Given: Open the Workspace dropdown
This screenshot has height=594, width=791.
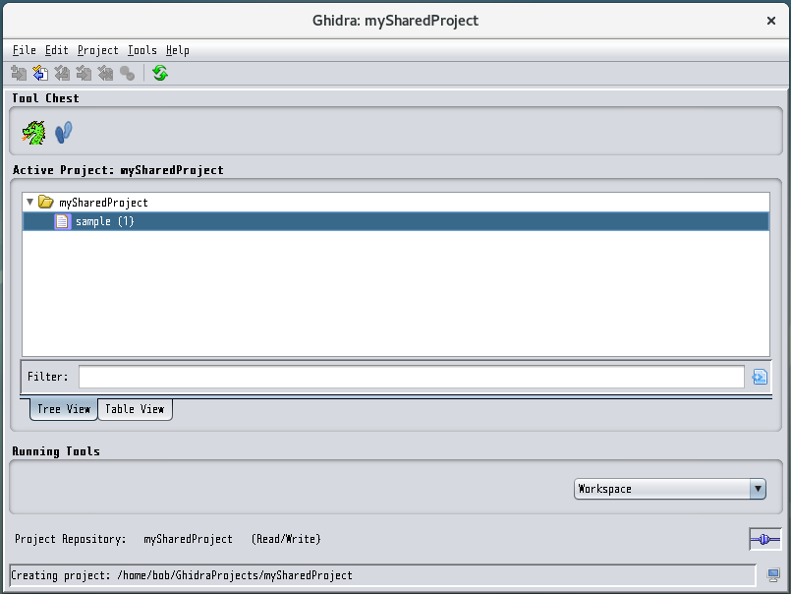Looking at the screenshot, I should 670,489.
